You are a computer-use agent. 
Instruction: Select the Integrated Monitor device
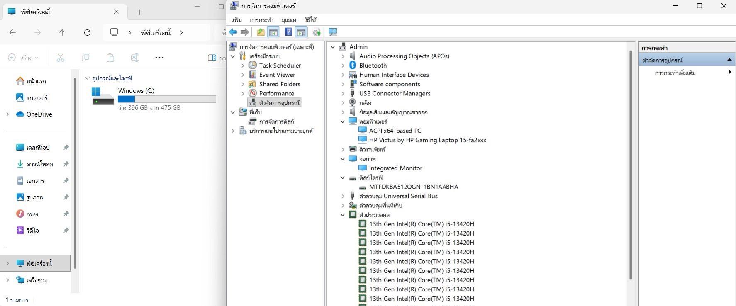[x=395, y=168]
